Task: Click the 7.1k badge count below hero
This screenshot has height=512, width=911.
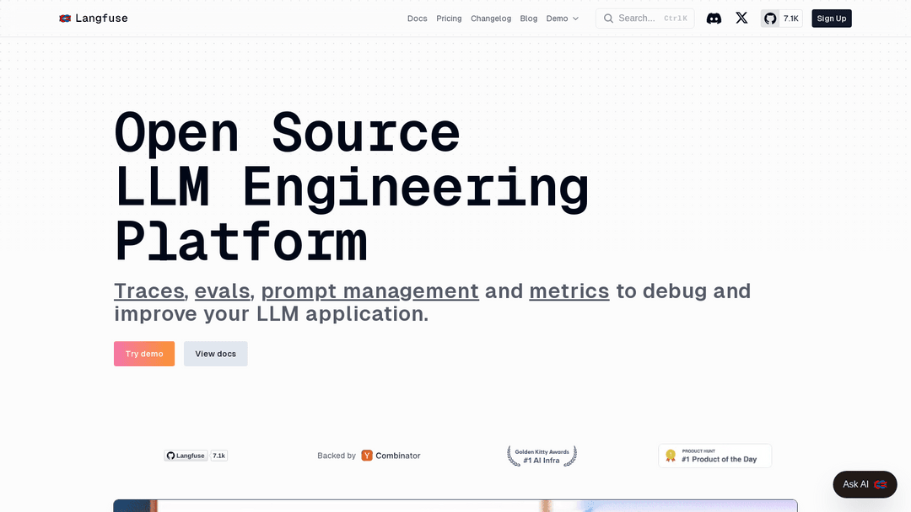Action: [x=219, y=456]
